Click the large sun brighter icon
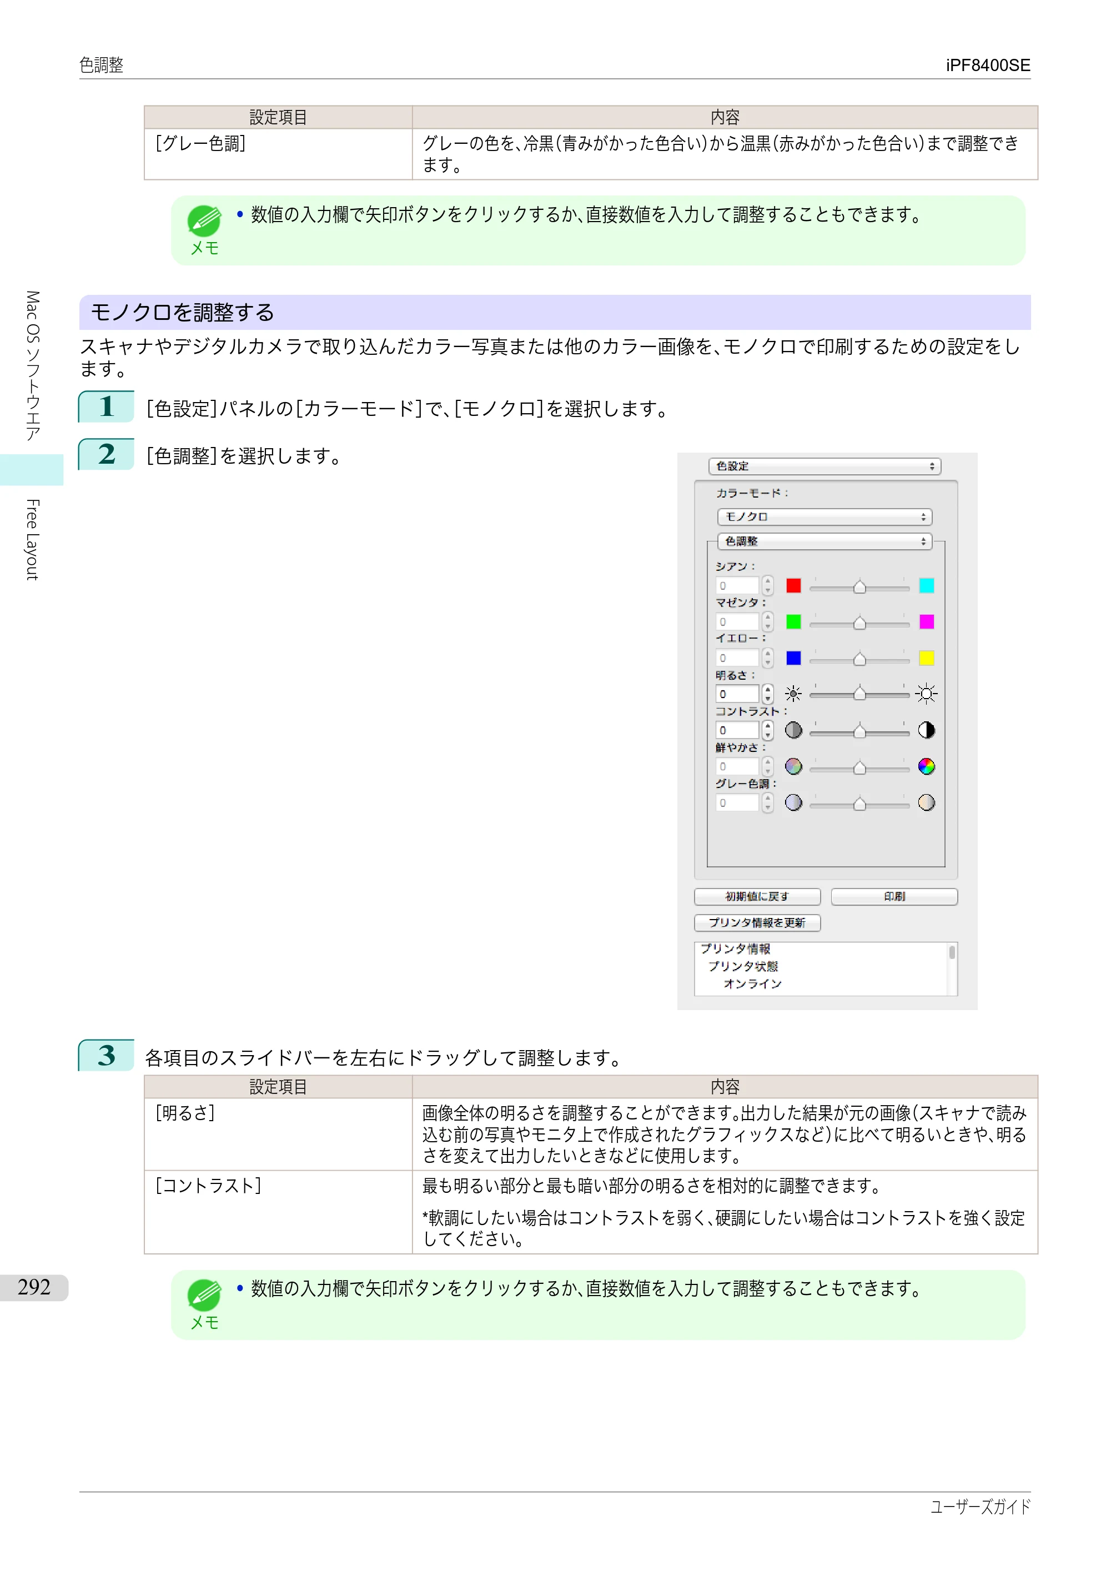 pyautogui.click(x=926, y=695)
